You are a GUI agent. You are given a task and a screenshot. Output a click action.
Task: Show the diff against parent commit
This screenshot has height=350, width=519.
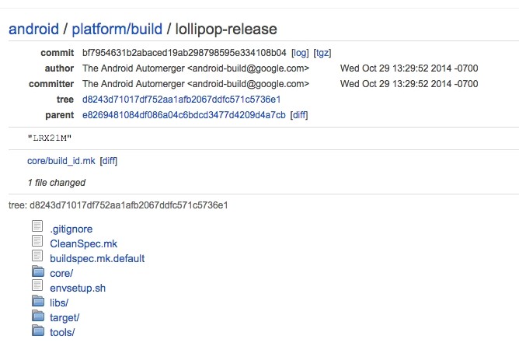pos(299,115)
